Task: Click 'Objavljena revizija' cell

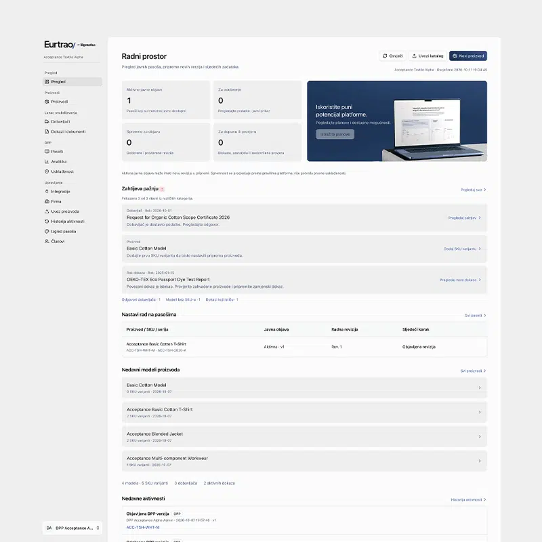Action: (x=419, y=347)
